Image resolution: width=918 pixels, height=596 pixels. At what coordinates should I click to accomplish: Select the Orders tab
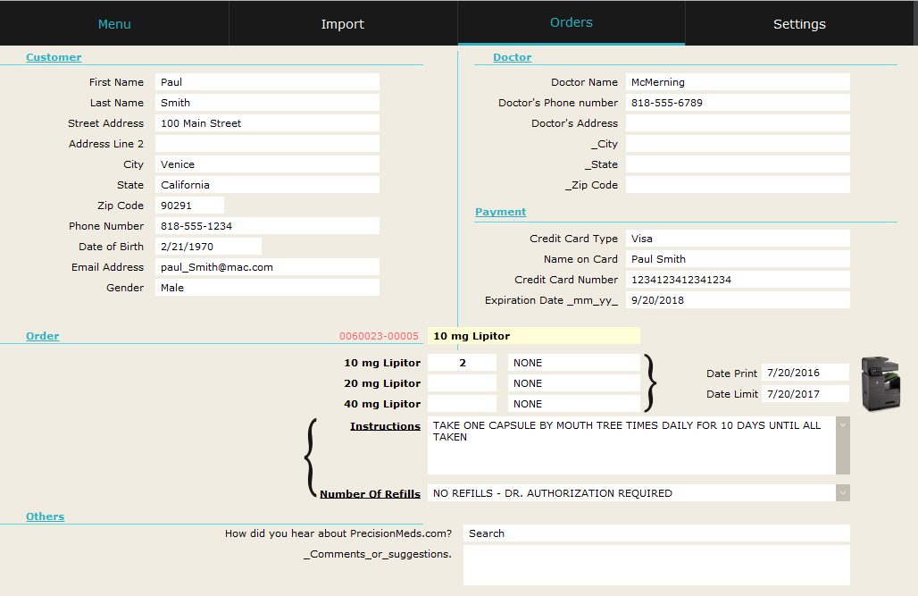tap(572, 22)
